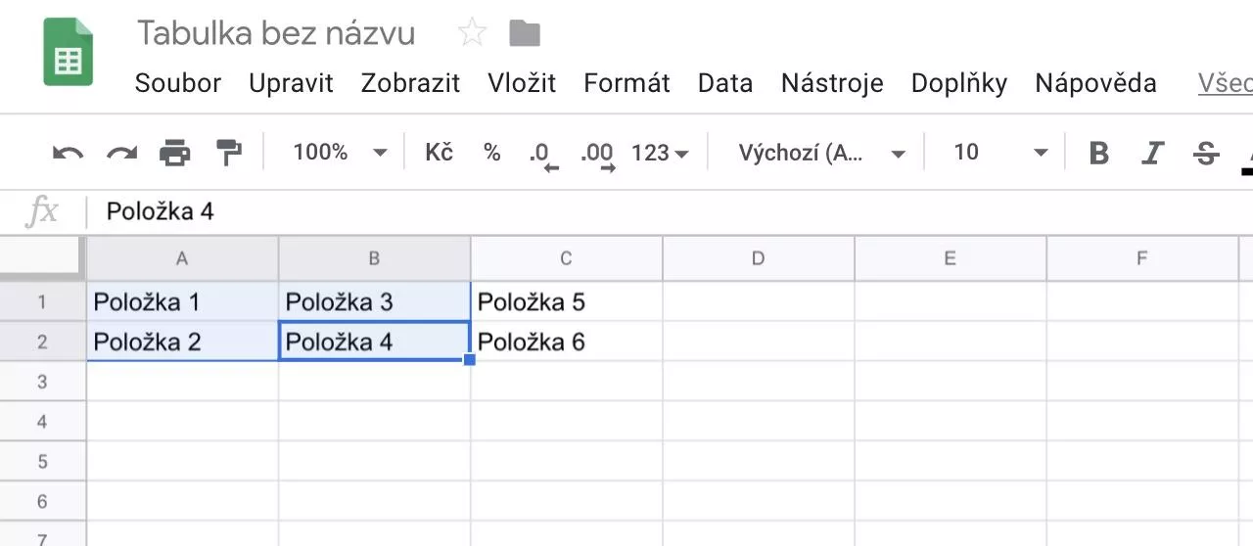Open the Formát menu

(x=626, y=83)
